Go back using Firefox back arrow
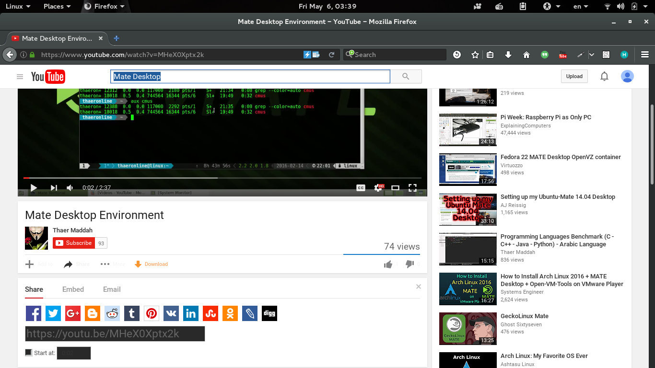Viewport: 655px width, 368px height. pyautogui.click(x=10, y=55)
